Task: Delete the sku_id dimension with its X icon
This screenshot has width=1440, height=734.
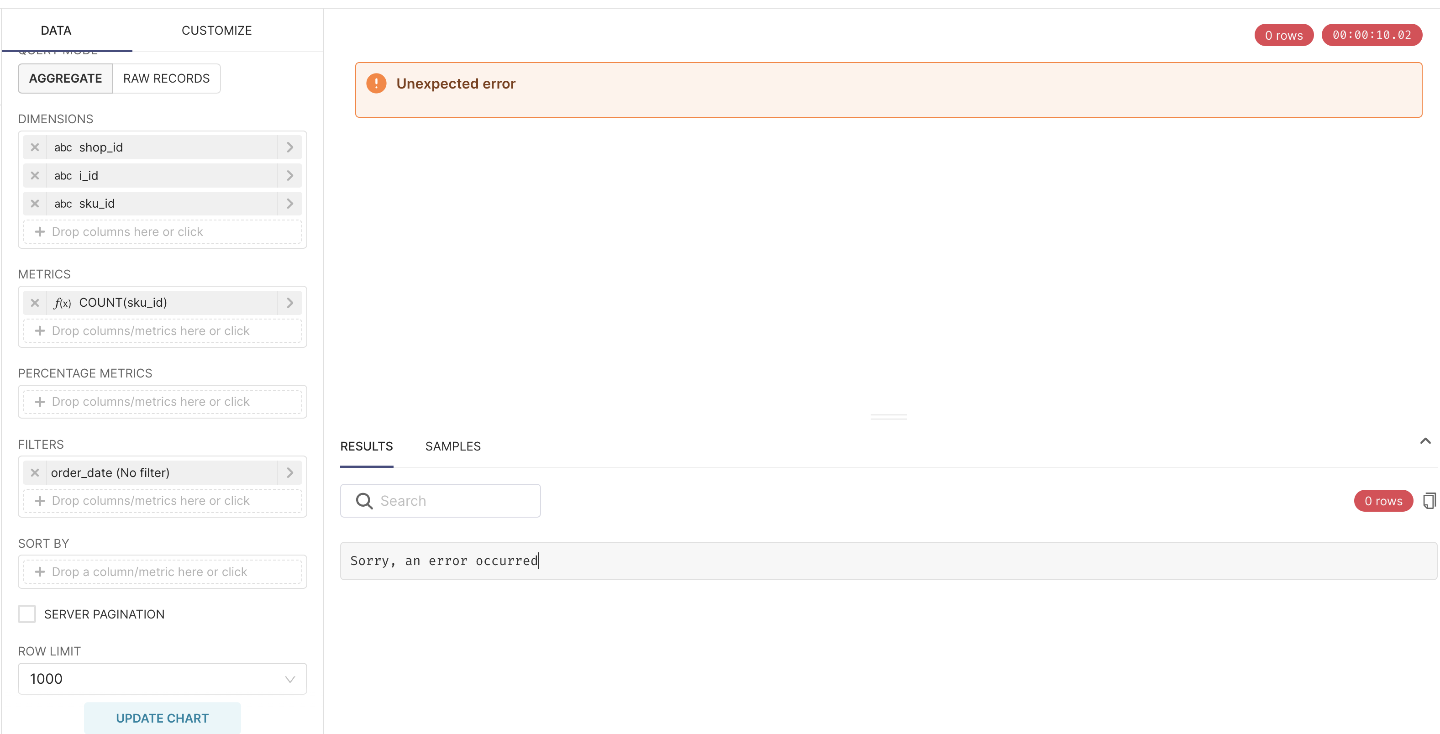Action: (35, 204)
